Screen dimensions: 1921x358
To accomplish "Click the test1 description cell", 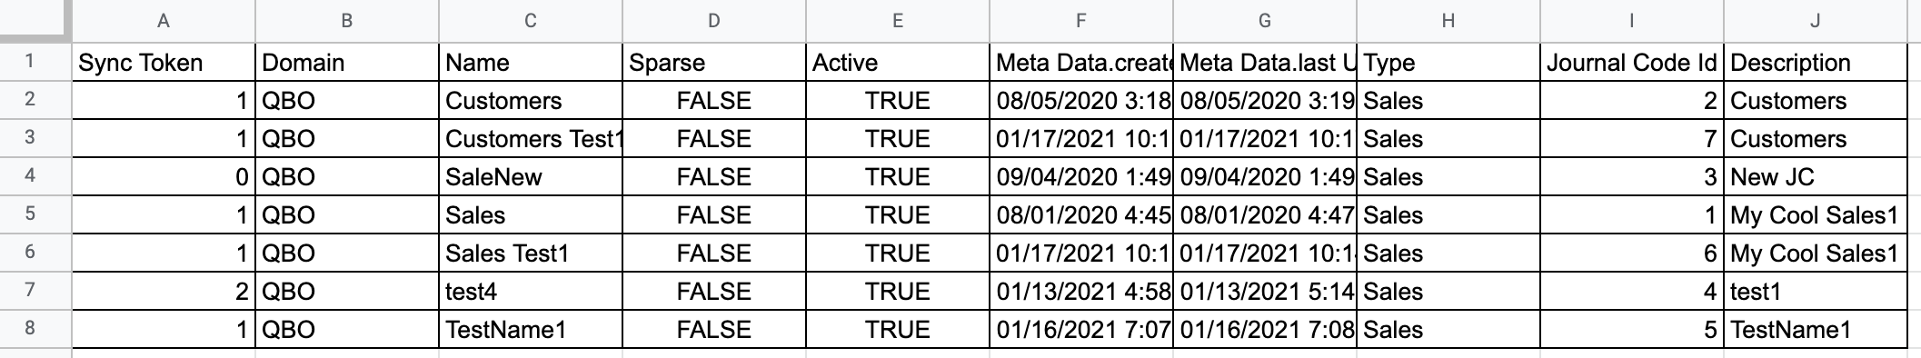I will tap(1816, 291).
